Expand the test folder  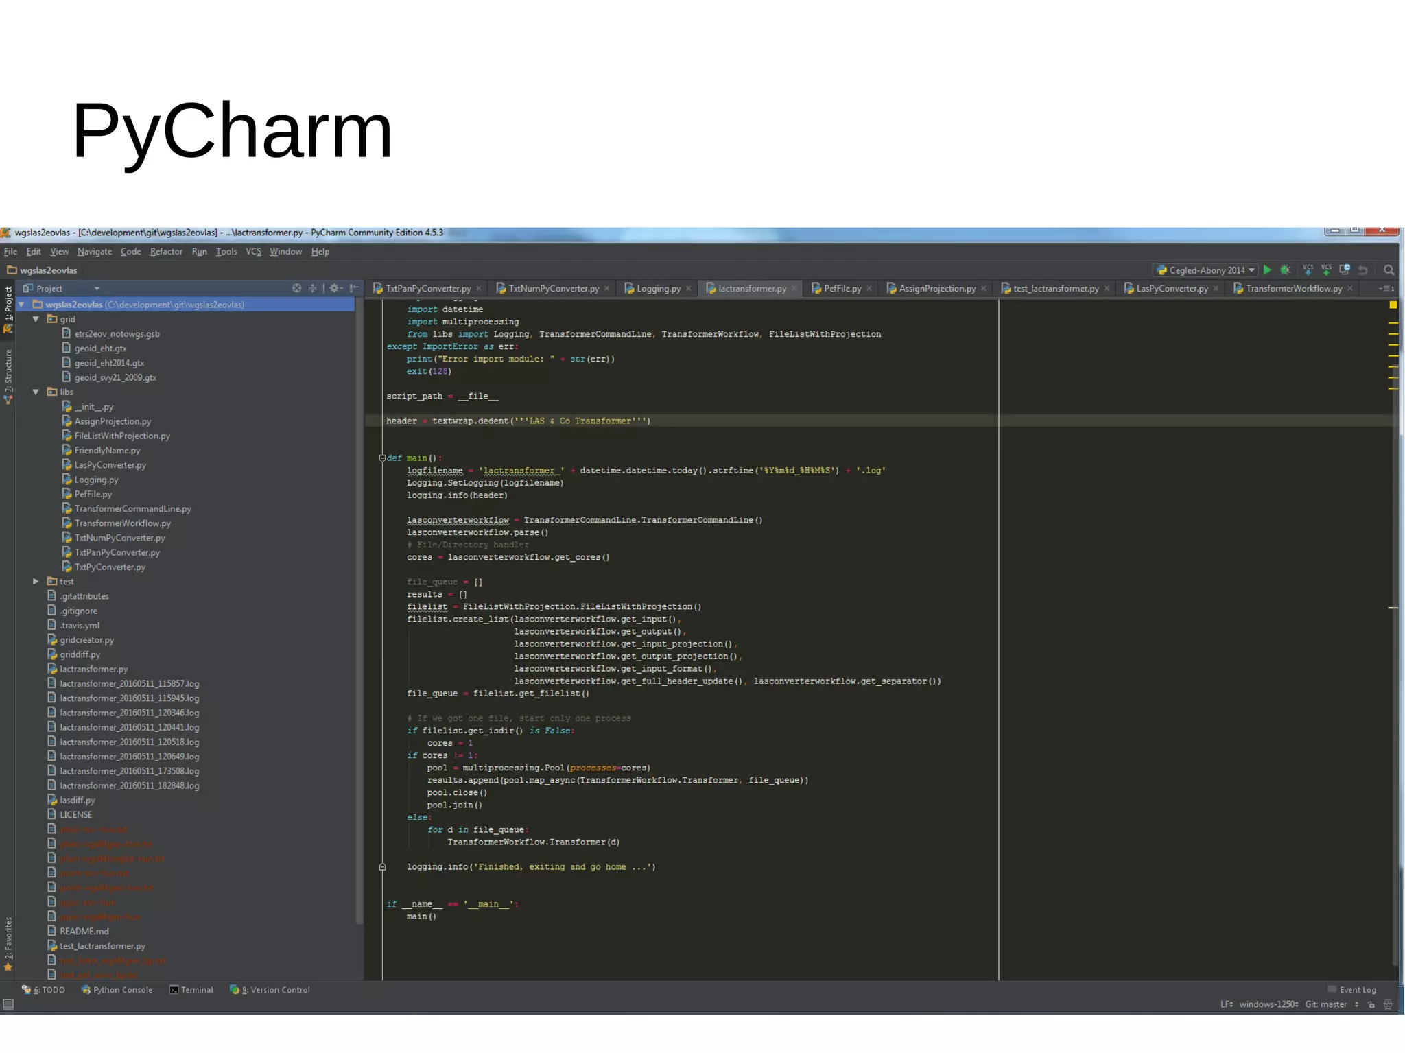[x=36, y=581]
